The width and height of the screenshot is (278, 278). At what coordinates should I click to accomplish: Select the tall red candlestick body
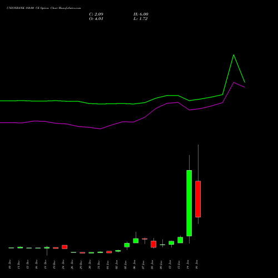point(198,199)
